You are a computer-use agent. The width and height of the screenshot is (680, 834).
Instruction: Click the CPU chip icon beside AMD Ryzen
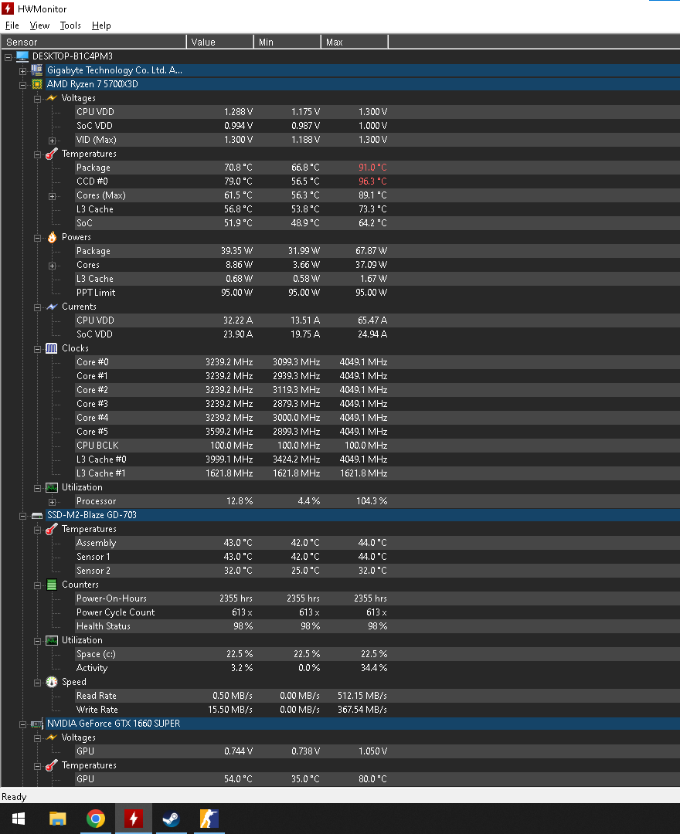coord(37,84)
